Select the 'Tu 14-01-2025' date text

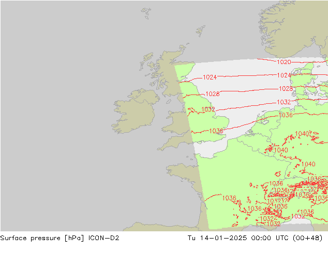point(217,238)
